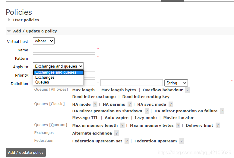Click HA mirror promotion on shutdown link
The image size is (234, 158).
[x=107, y=111]
